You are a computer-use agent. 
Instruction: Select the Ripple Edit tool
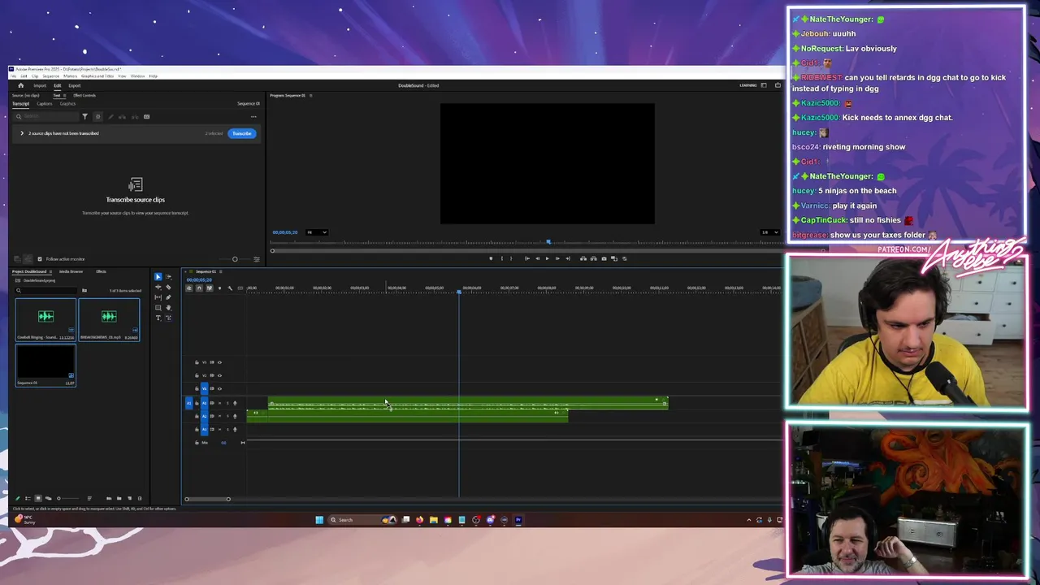158,287
